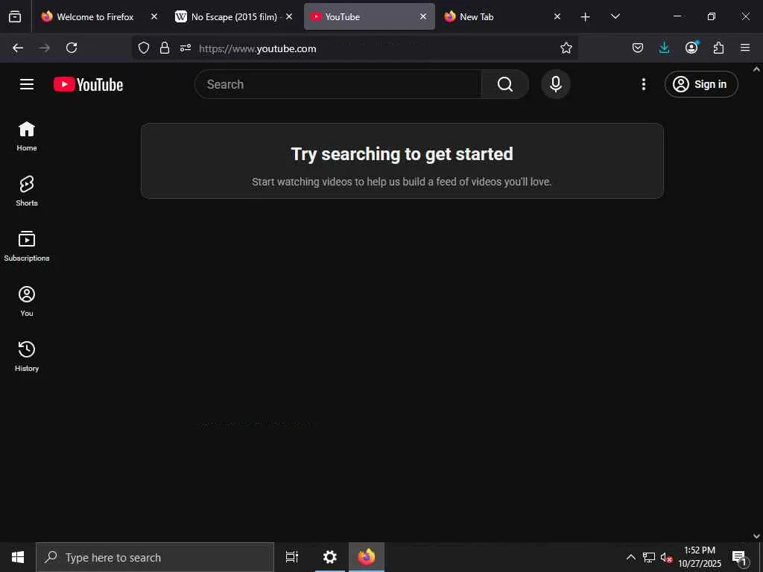Open Firefox application hamburger menu

(745, 48)
